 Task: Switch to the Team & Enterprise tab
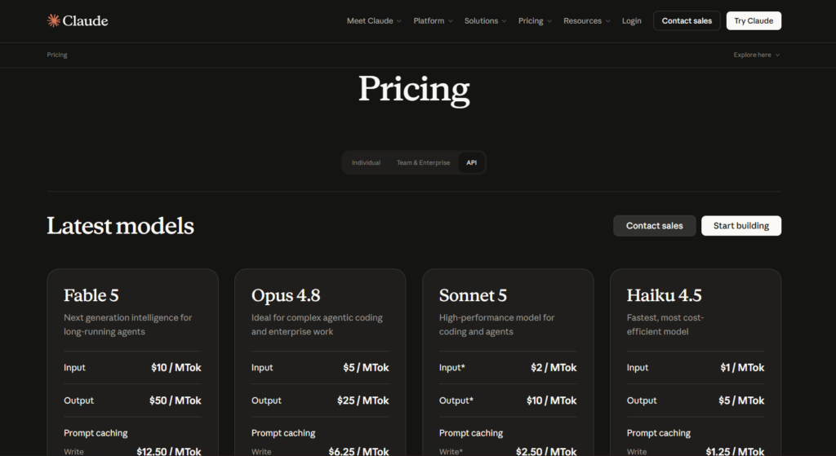pyautogui.click(x=424, y=162)
